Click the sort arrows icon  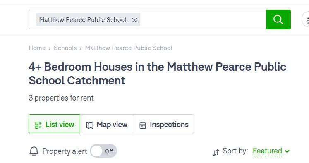[x=216, y=152]
